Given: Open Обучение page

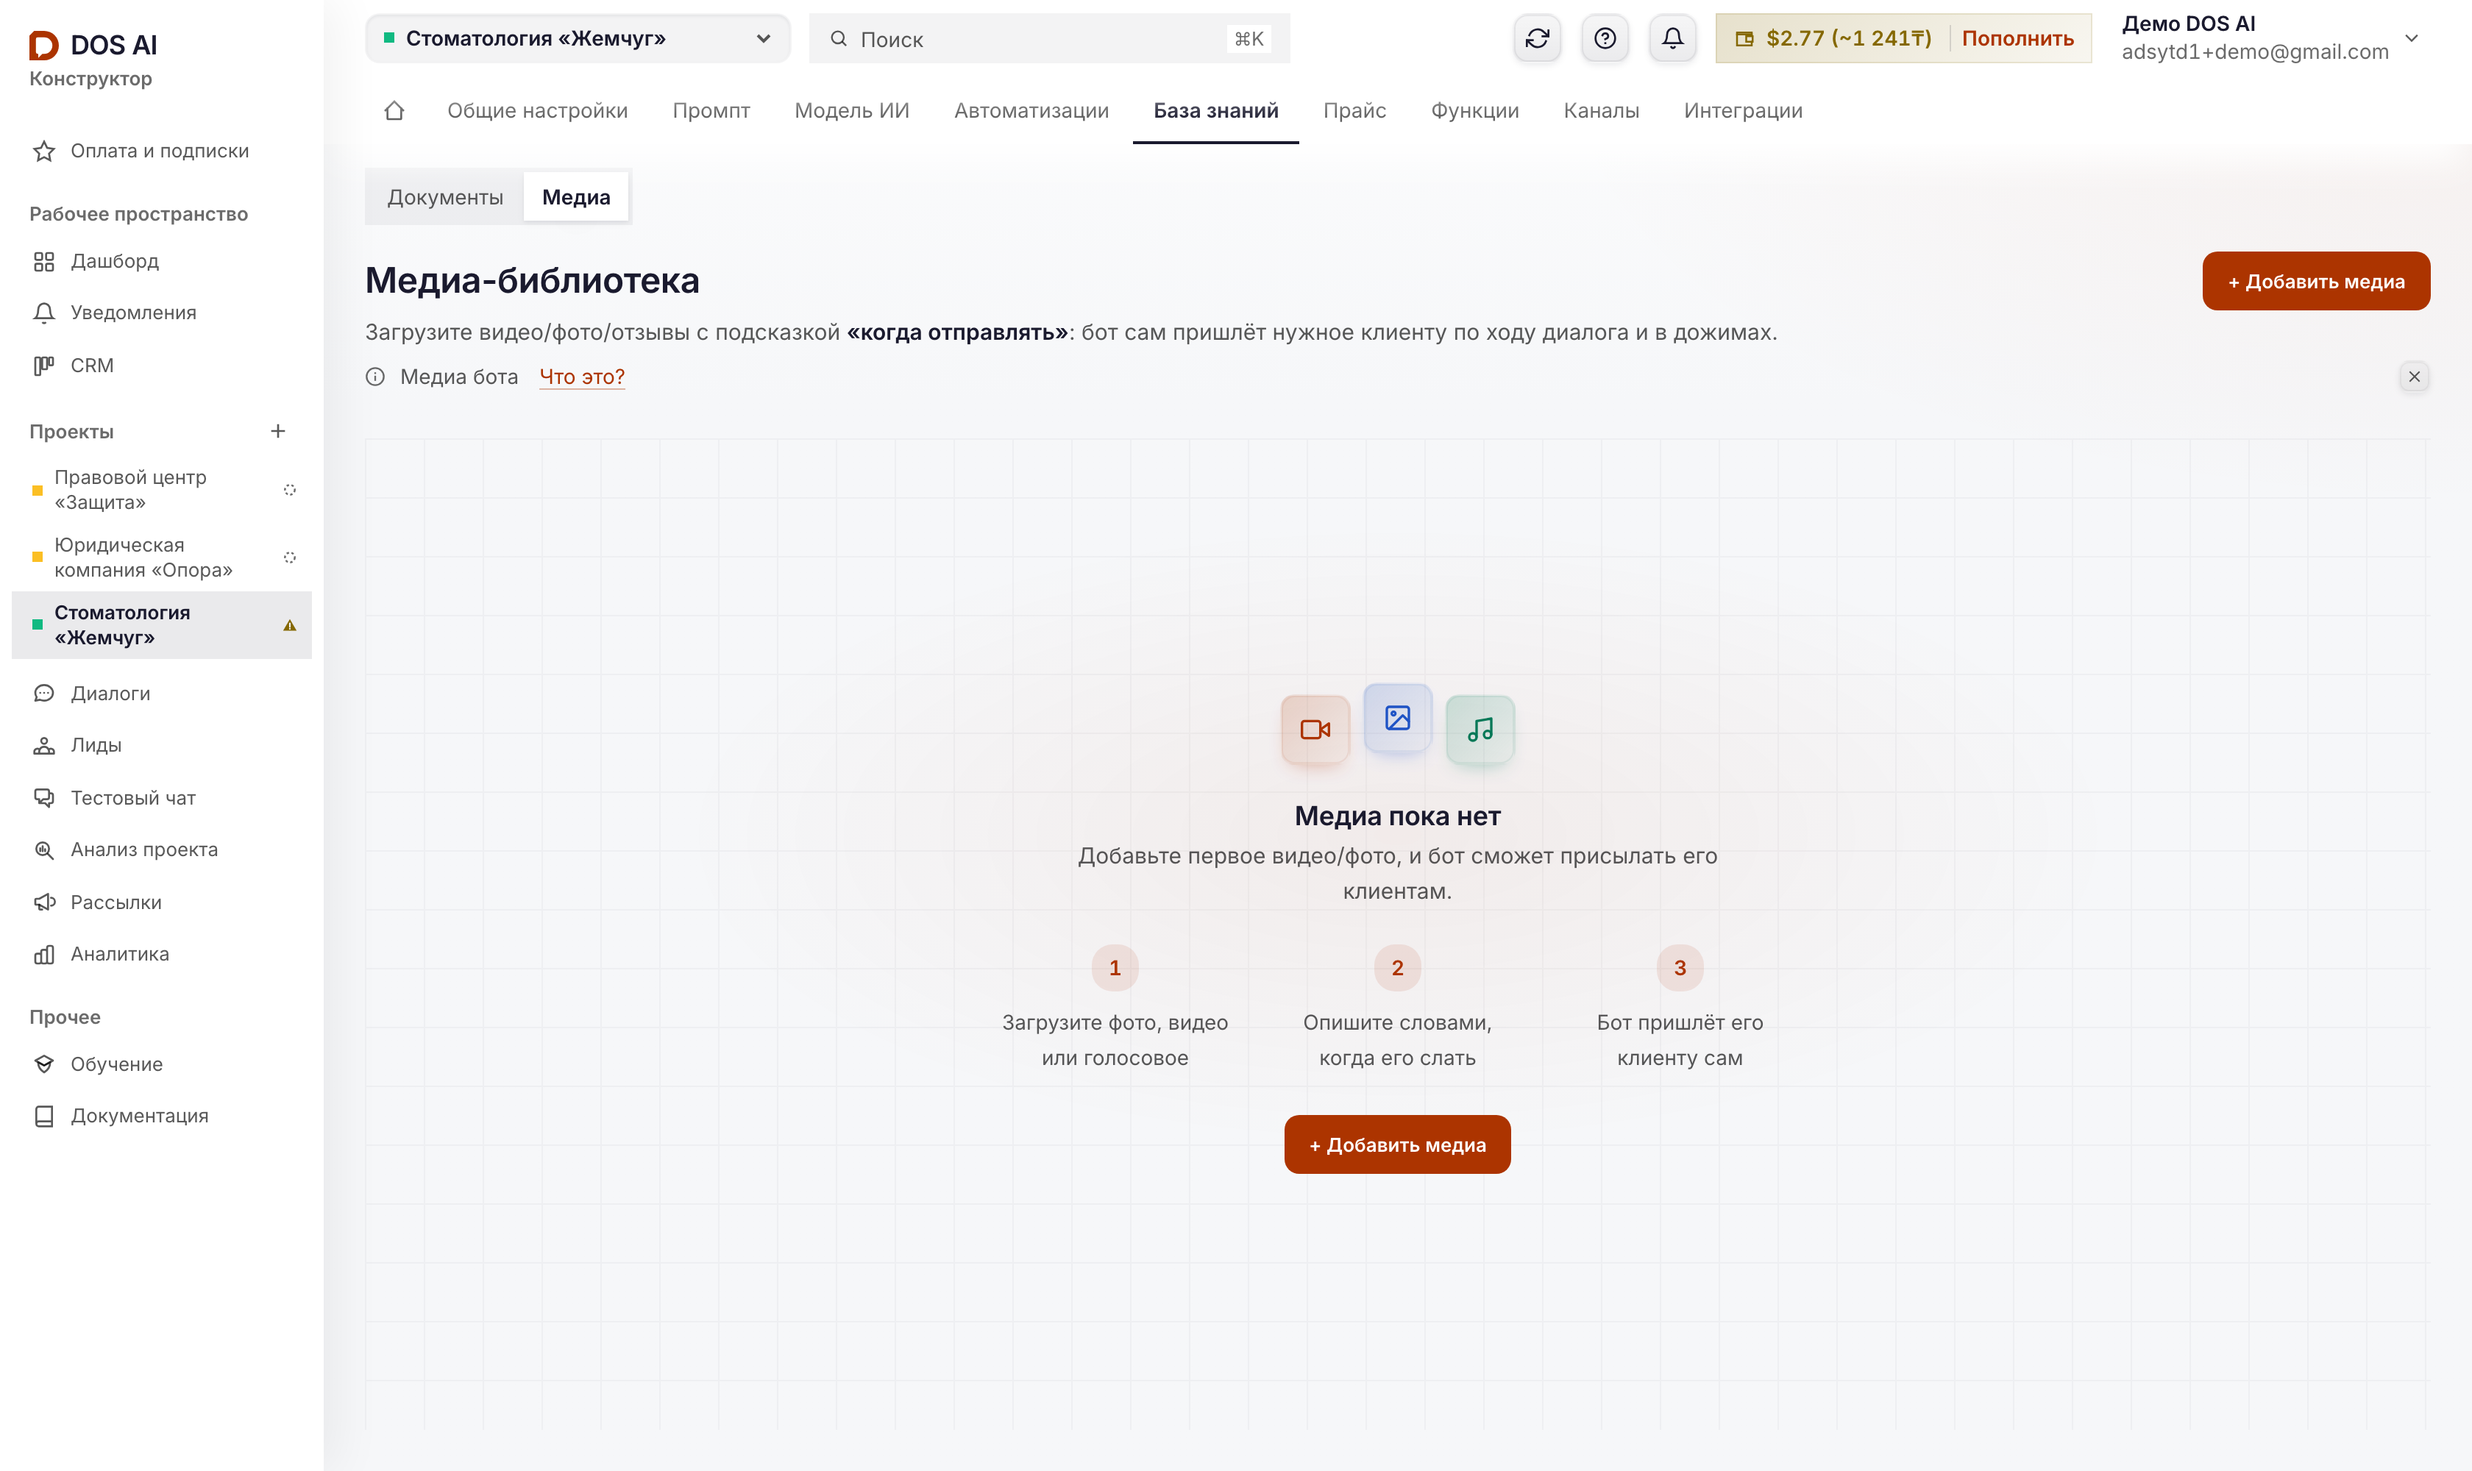Looking at the screenshot, I should pyautogui.click(x=162, y=1064).
